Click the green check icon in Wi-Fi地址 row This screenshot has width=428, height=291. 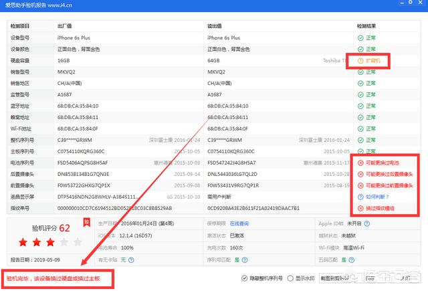[360, 129]
